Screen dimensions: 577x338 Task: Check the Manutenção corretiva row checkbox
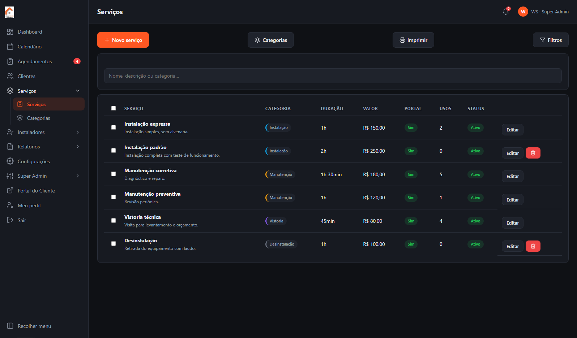click(x=114, y=174)
